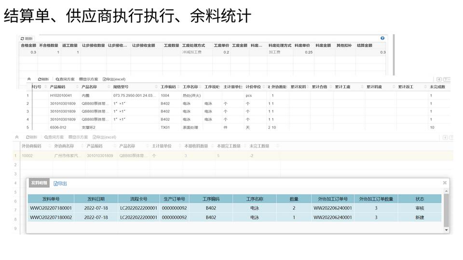The height and width of the screenshot is (260, 463).
Task: Sort by the 状态 column header
Action: pyautogui.click(x=420, y=199)
